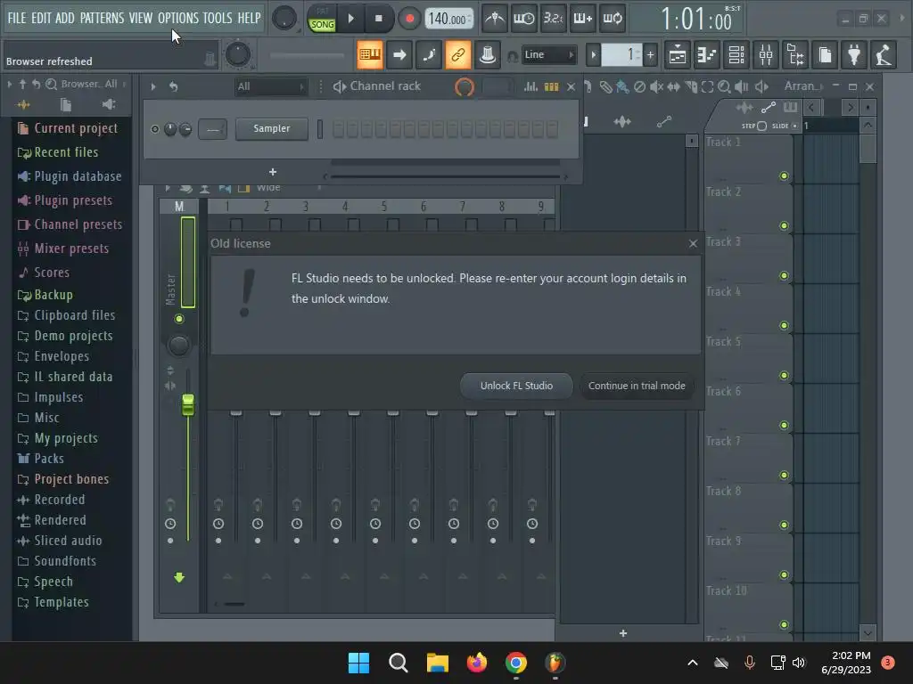Adjust the channel rack swing knob

464,86
